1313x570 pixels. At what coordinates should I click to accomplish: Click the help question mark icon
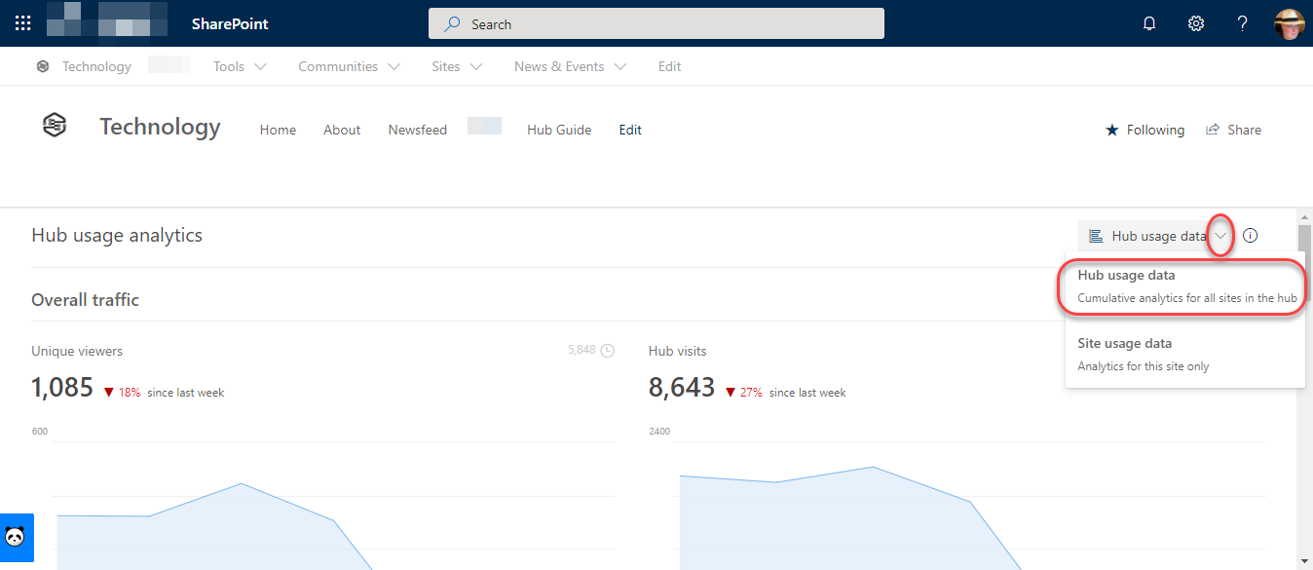click(x=1242, y=22)
